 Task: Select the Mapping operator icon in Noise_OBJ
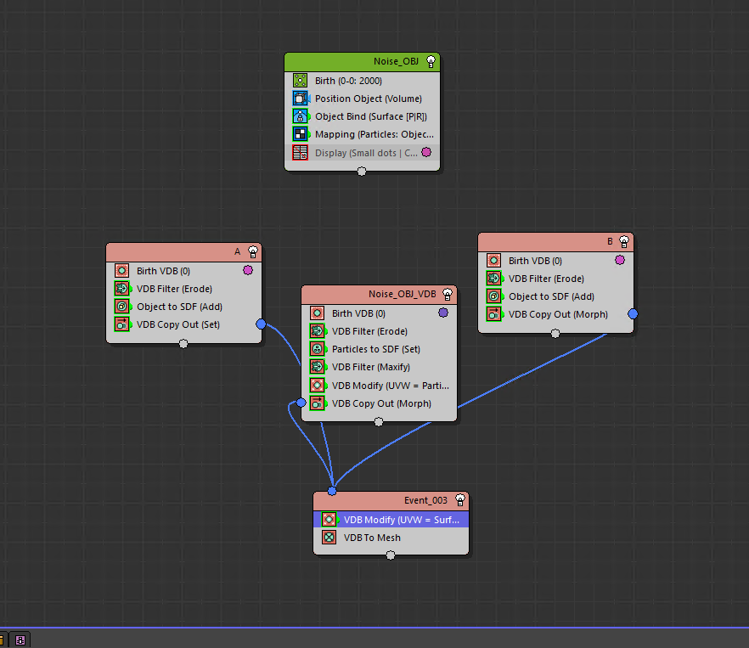(300, 134)
